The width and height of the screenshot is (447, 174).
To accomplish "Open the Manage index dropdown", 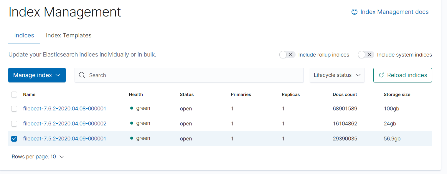I will point(37,75).
